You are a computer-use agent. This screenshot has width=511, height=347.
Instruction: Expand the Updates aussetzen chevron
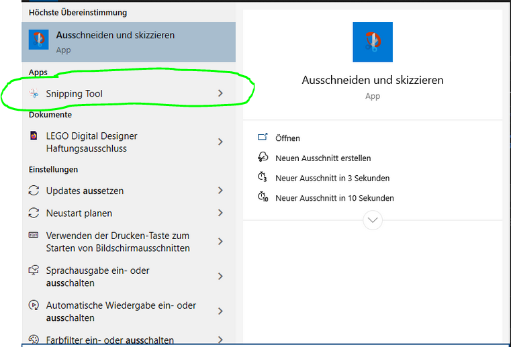tap(221, 191)
